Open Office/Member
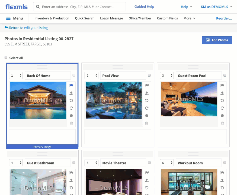The width and height of the screenshot is (237, 195). (140, 18)
